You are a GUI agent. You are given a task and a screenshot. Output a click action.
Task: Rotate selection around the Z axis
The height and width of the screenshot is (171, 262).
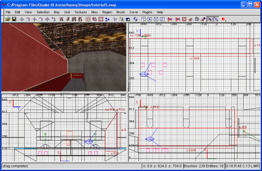[54, 19]
